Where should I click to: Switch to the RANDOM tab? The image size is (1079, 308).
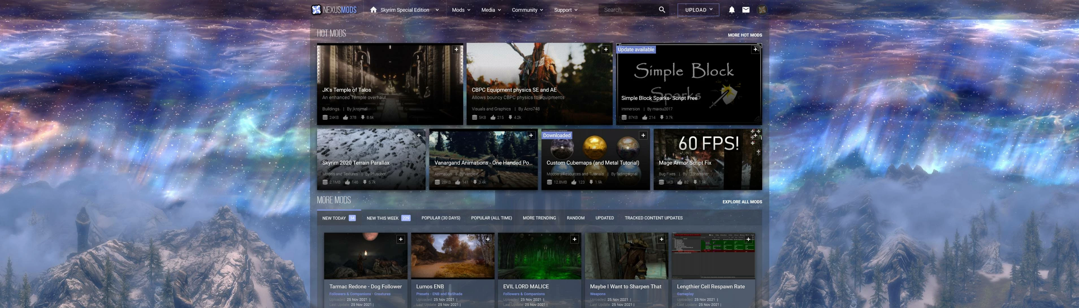click(575, 218)
